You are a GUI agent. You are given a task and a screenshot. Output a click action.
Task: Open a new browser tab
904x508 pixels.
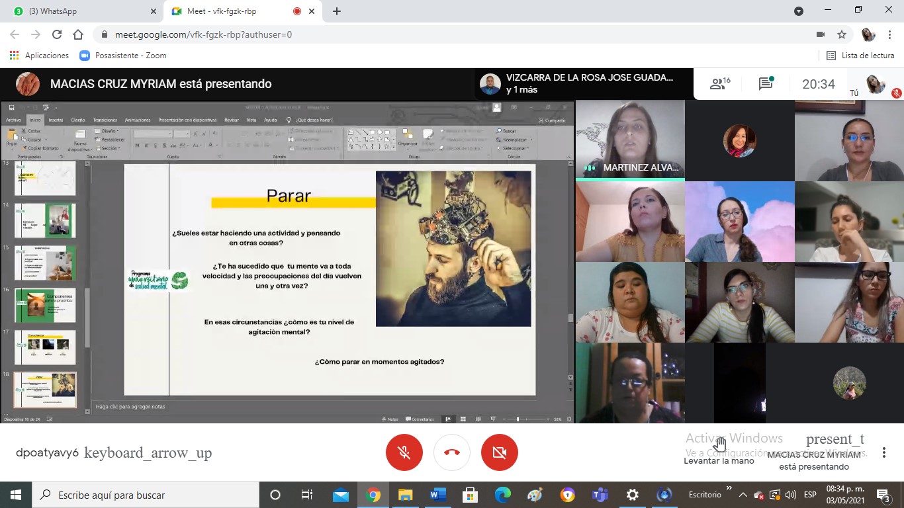[x=337, y=11]
